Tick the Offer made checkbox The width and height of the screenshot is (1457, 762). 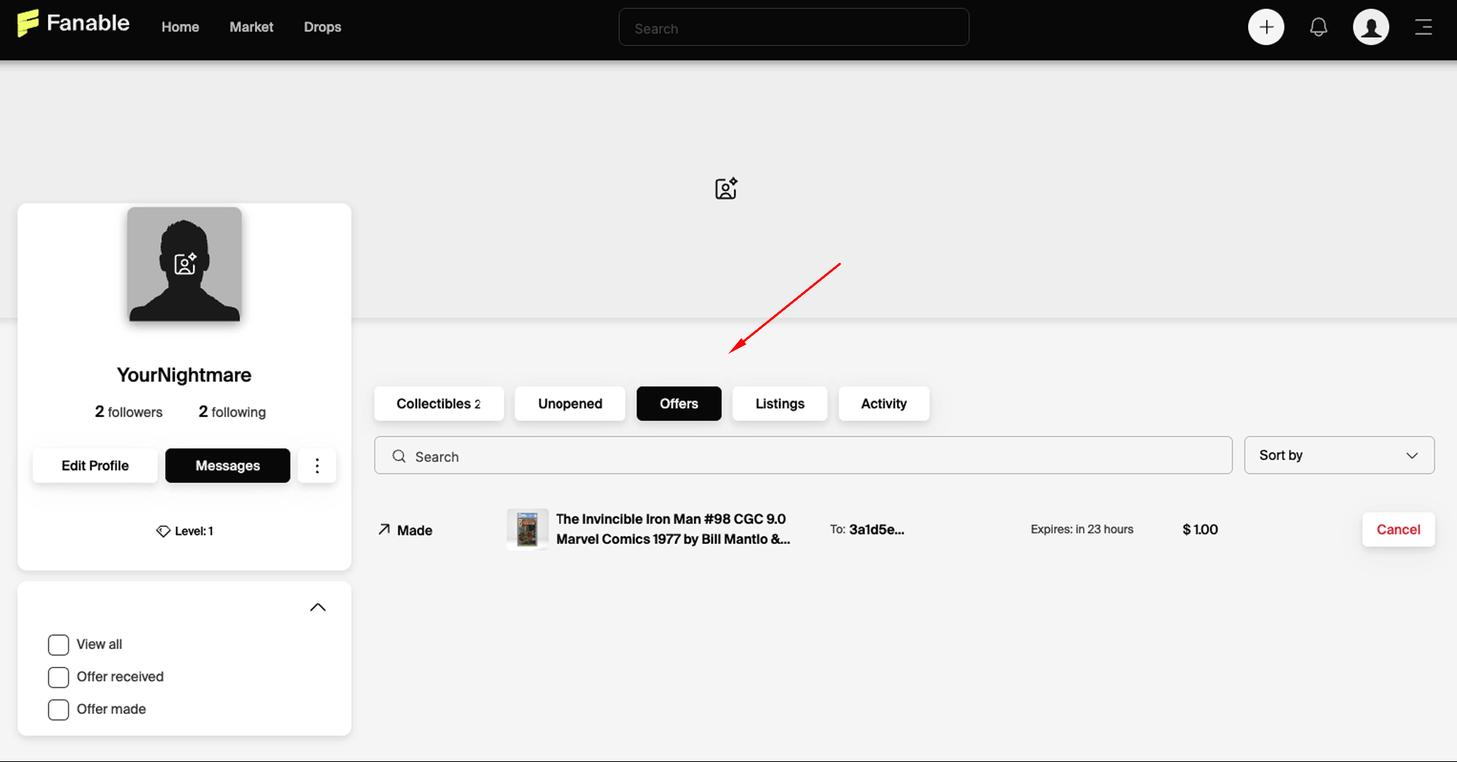point(59,710)
